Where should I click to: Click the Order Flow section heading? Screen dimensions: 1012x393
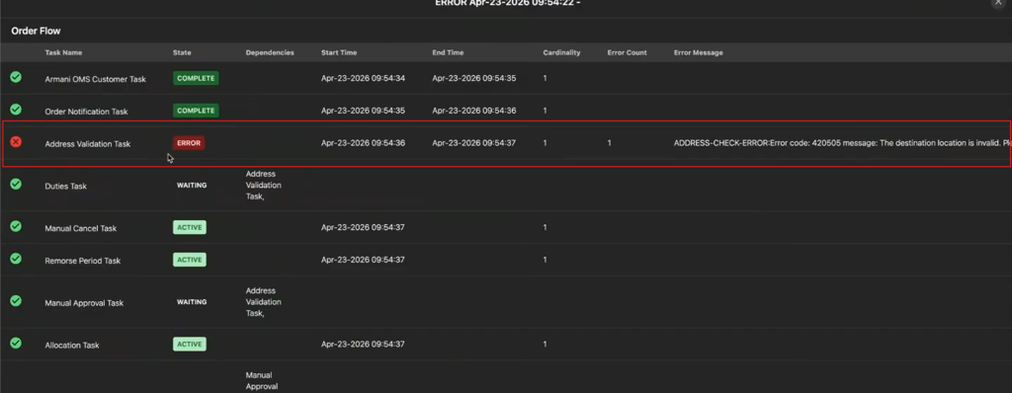point(37,31)
